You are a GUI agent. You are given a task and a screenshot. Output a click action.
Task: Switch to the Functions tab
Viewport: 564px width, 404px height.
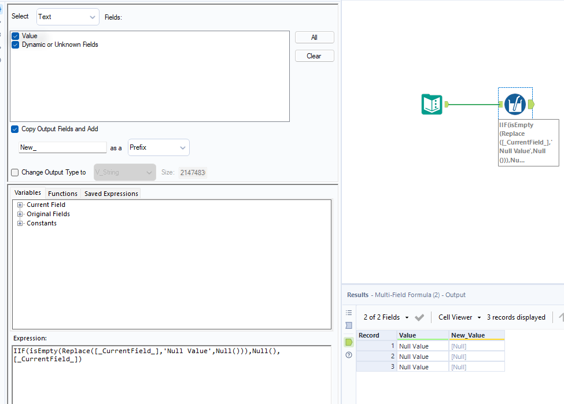pos(62,193)
